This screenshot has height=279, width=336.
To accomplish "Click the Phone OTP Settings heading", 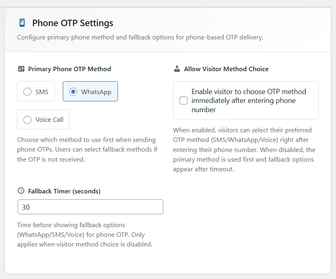I will [73, 23].
